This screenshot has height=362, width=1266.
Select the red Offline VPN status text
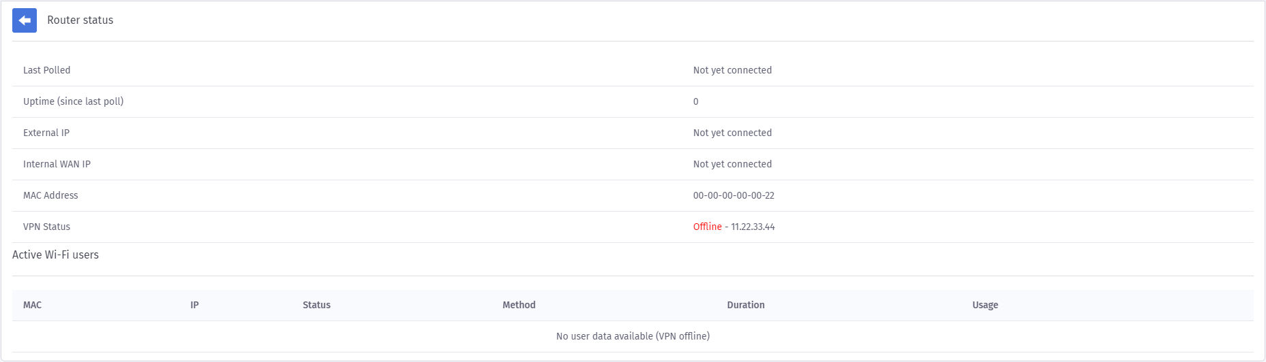pyautogui.click(x=707, y=227)
